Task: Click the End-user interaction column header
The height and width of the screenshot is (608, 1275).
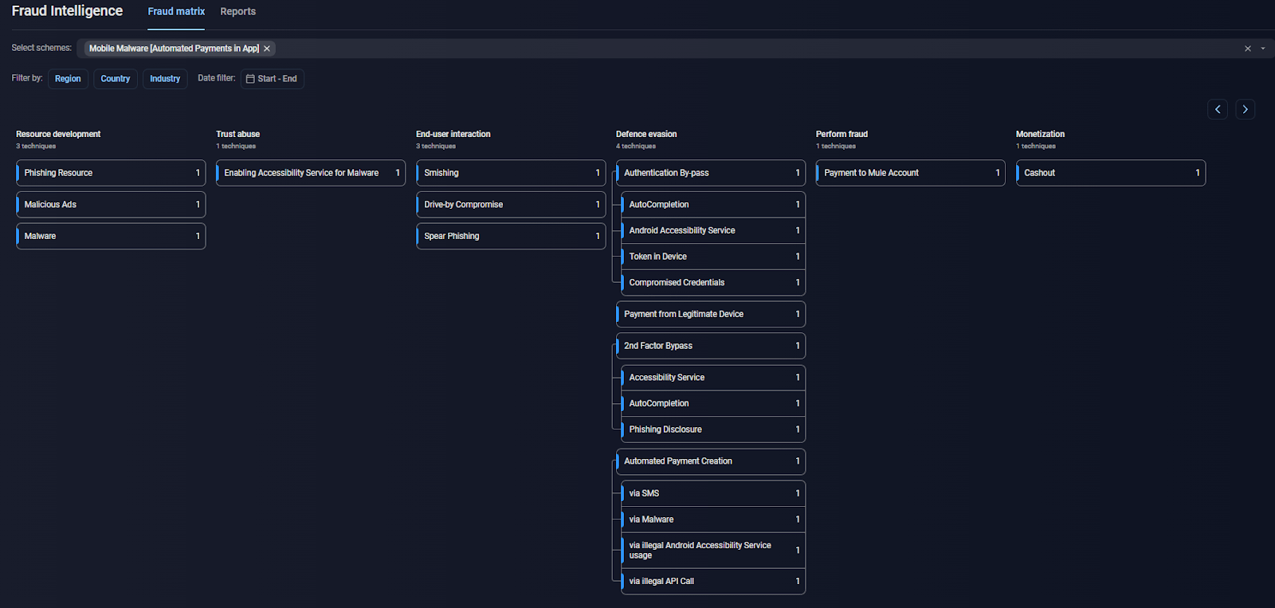Action: click(x=453, y=134)
